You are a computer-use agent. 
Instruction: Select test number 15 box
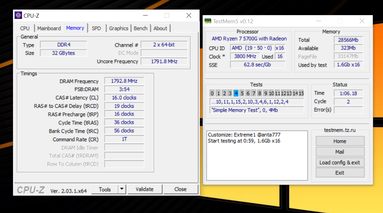point(301,93)
